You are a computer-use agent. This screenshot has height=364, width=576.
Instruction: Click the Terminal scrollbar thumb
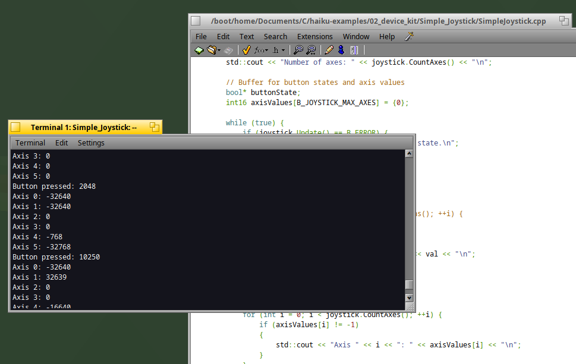[x=409, y=285]
